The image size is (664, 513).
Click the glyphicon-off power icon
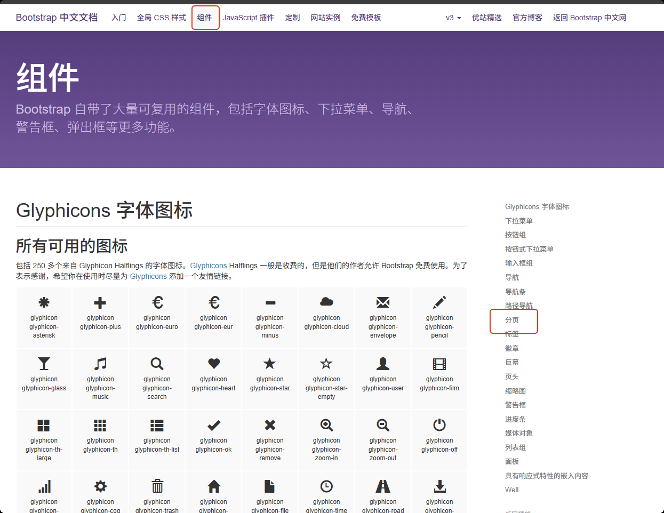click(x=439, y=424)
